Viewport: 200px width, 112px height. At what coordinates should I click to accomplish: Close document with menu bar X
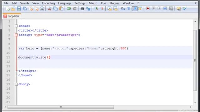coord(196,3)
